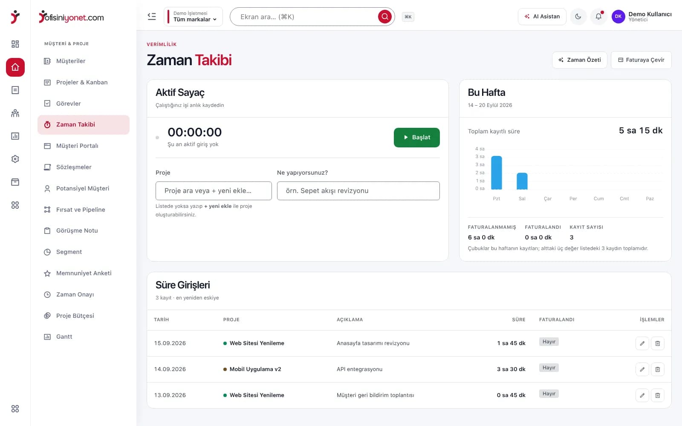The height and width of the screenshot is (426, 682).
Task: Open the chart report icon in left rail
Action: pyautogui.click(x=15, y=136)
